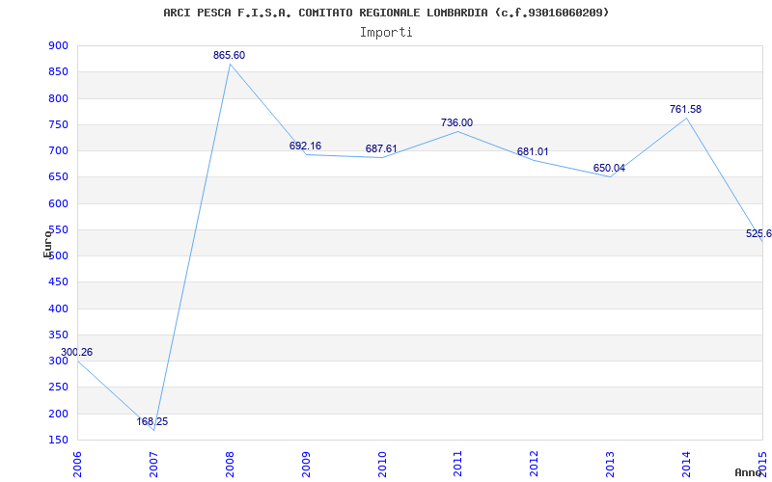
Task: Click the y-axis value 600
Action: coord(58,203)
